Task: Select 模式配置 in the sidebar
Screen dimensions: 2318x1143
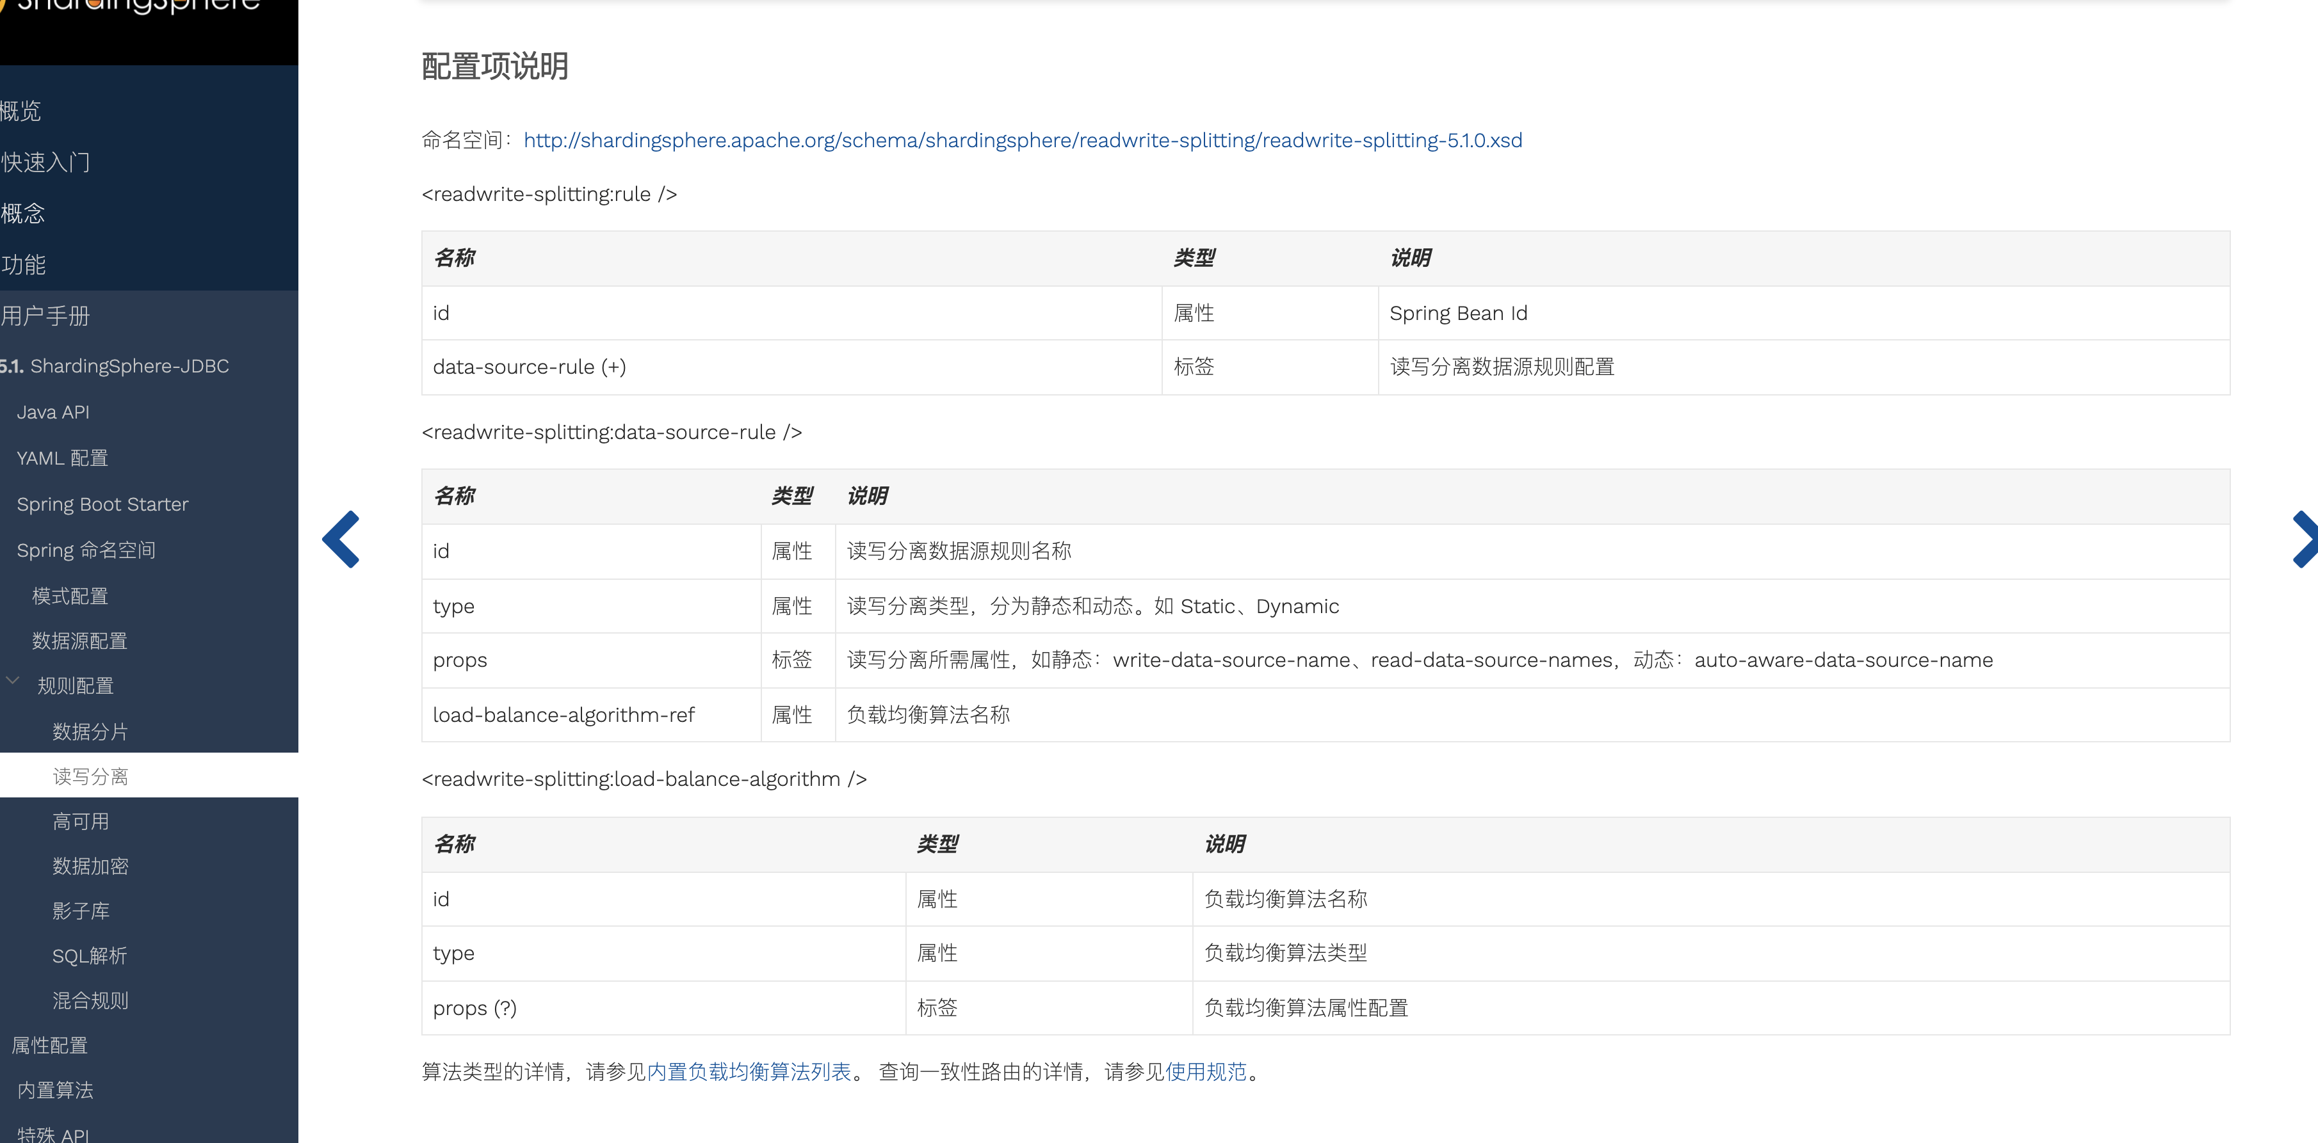Action: pos(70,596)
